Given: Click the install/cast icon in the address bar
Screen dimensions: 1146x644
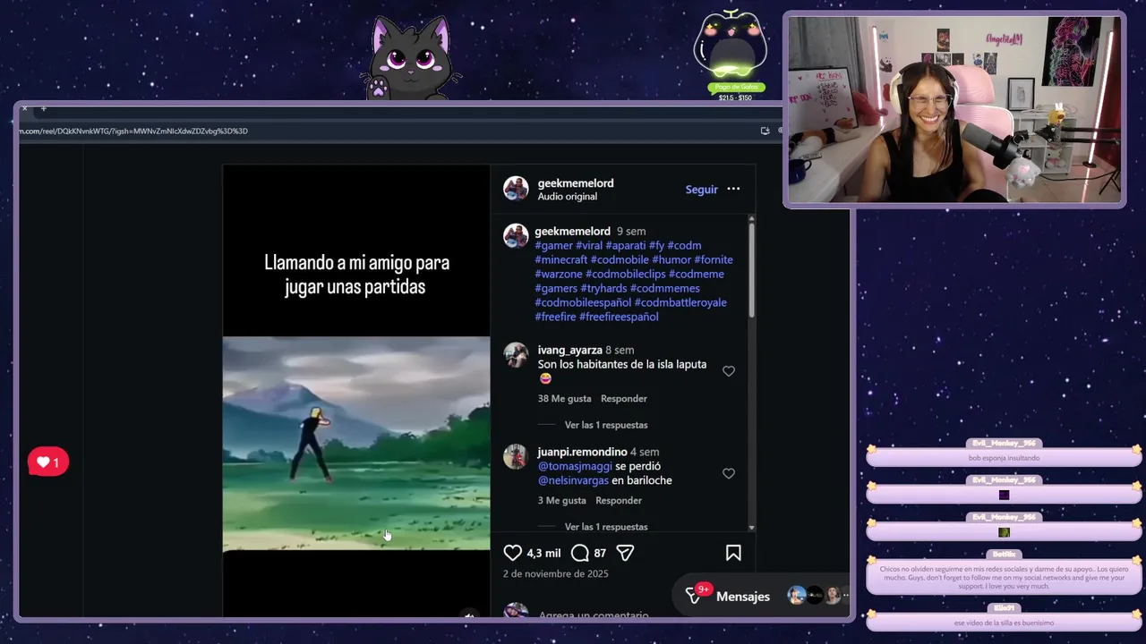Looking at the screenshot, I should tap(765, 131).
